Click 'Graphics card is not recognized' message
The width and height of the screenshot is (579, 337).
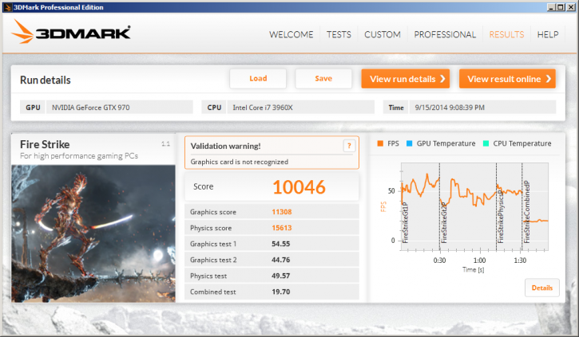tap(240, 162)
